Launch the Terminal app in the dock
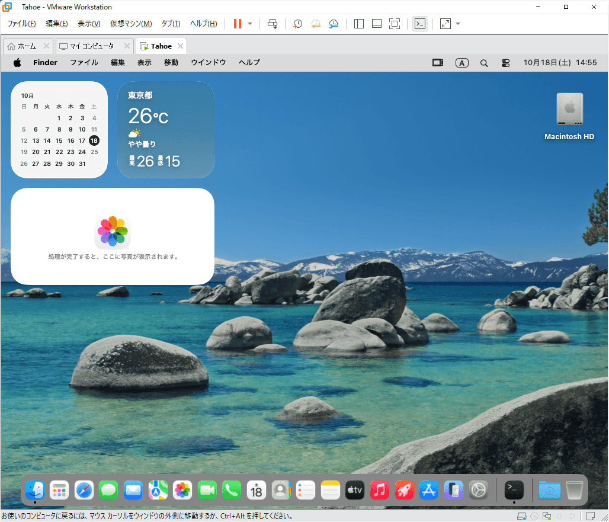 (x=514, y=490)
